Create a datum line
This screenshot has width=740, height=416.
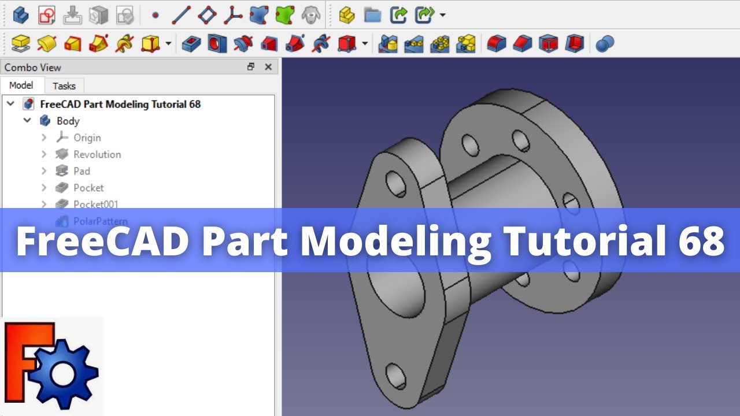click(x=181, y=14)
